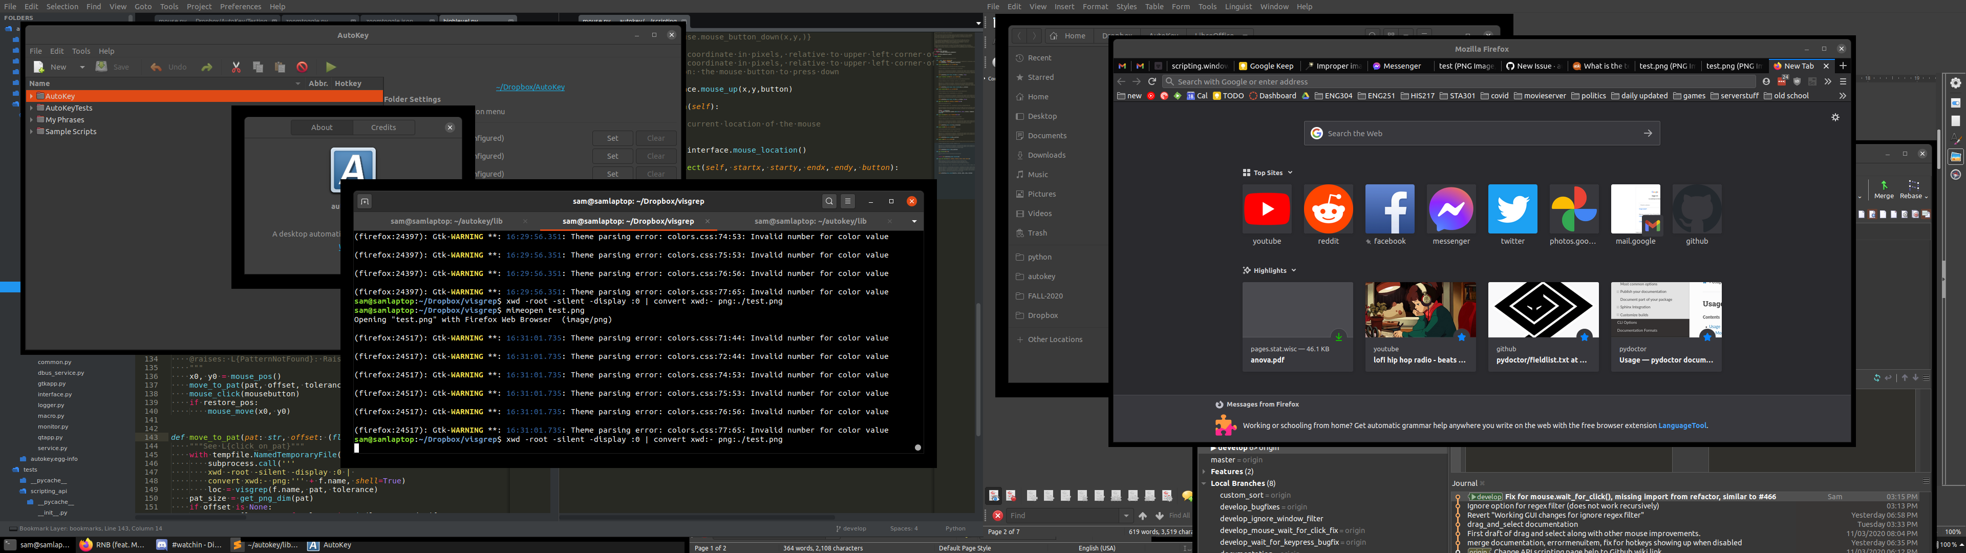
Task: Open the Firefox account avatar icon
Action: click(x=1766, y=82)
